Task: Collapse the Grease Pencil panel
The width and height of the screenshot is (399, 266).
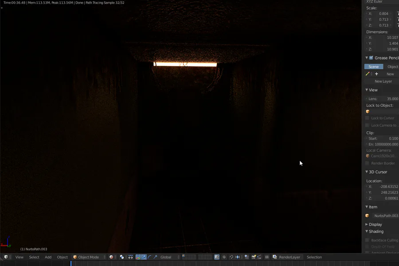Action: click(367, 58)
